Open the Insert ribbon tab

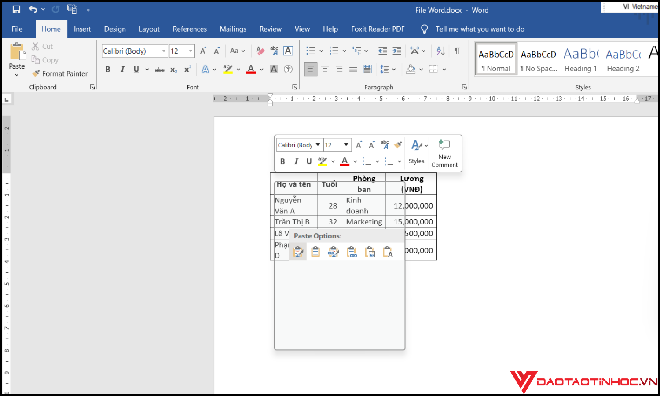[82, 29]
